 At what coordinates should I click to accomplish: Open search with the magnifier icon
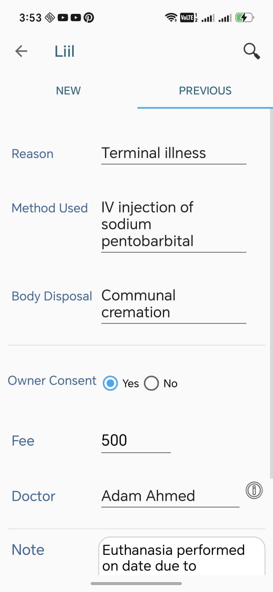tap(251, 51)
